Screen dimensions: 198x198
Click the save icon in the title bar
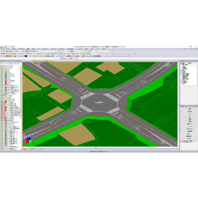coord(5,47)
